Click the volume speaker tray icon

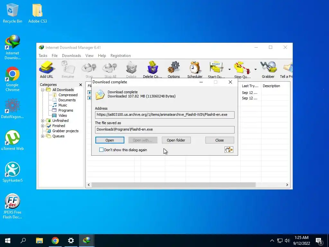click(287, 241)
